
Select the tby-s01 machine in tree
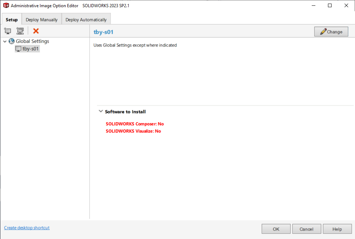coord(30,49)
